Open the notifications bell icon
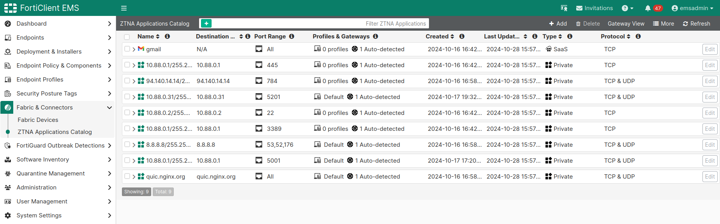This screenshot has height=224, width=720. pos(648,8)
